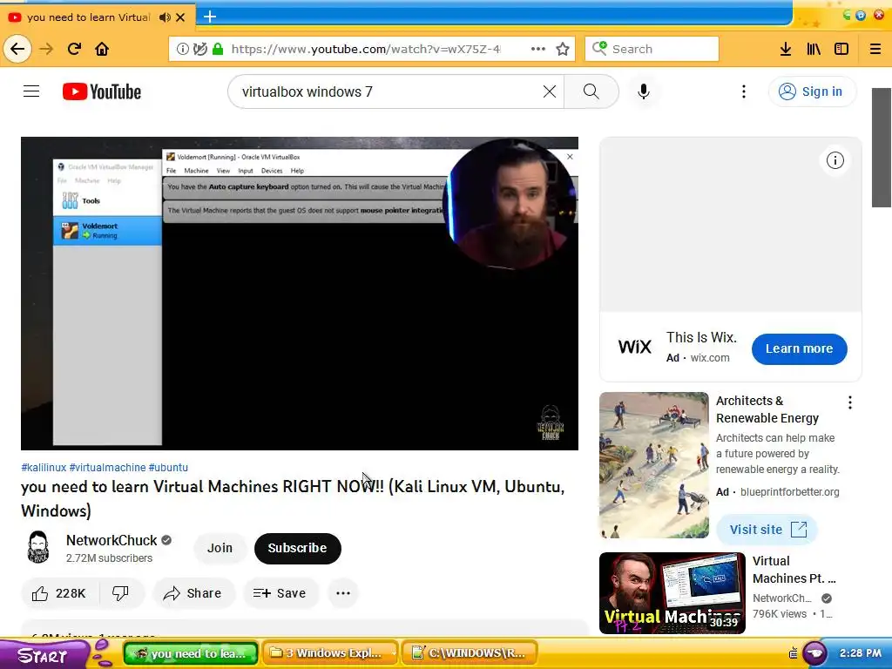Click the taskbar clock showing 2:28 PM
This screenshot has height=669, width=892.
pyautogui.click(x=860, y=653)
